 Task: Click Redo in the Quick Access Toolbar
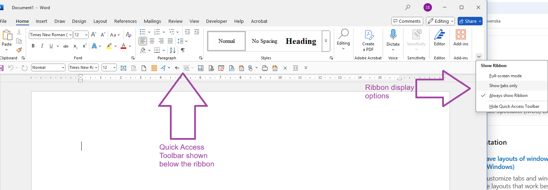(x=24, y=68)
